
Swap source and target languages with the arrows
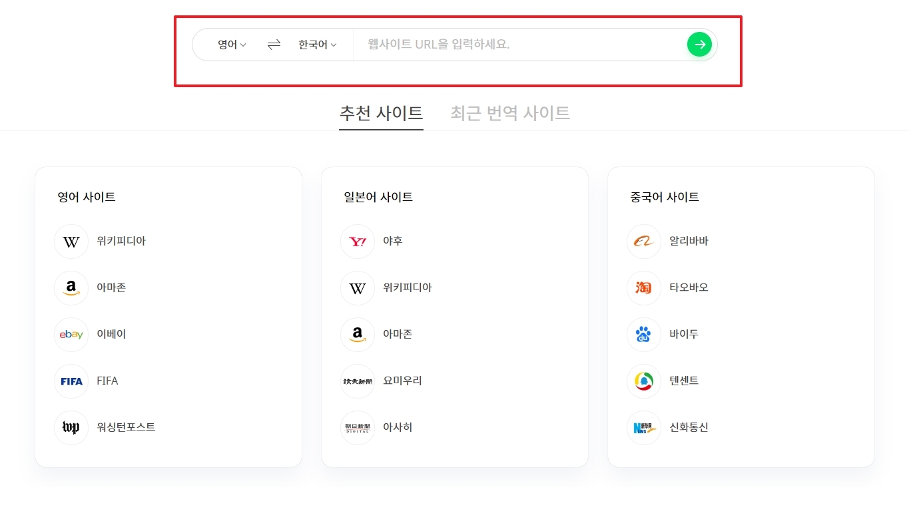(272, 44)
